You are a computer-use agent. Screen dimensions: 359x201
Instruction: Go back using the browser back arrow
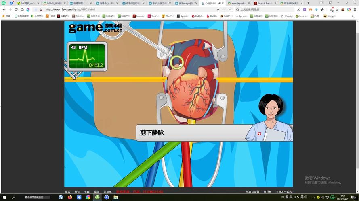(4, 10)
